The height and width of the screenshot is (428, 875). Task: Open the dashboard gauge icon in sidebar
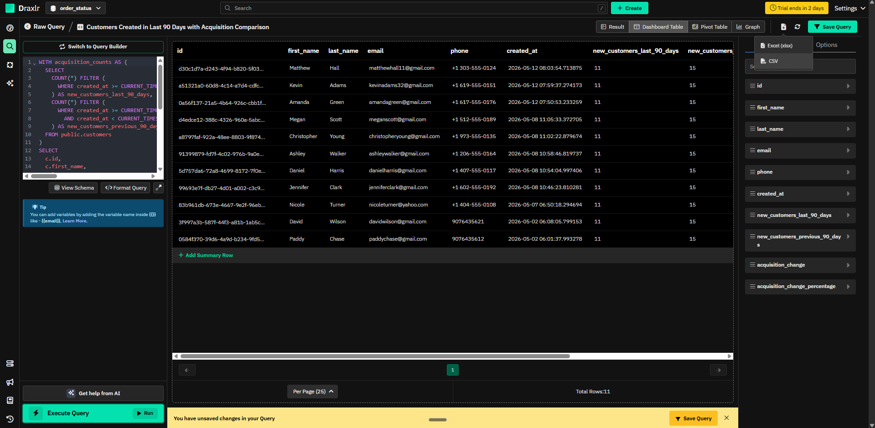tap(10, 28)
